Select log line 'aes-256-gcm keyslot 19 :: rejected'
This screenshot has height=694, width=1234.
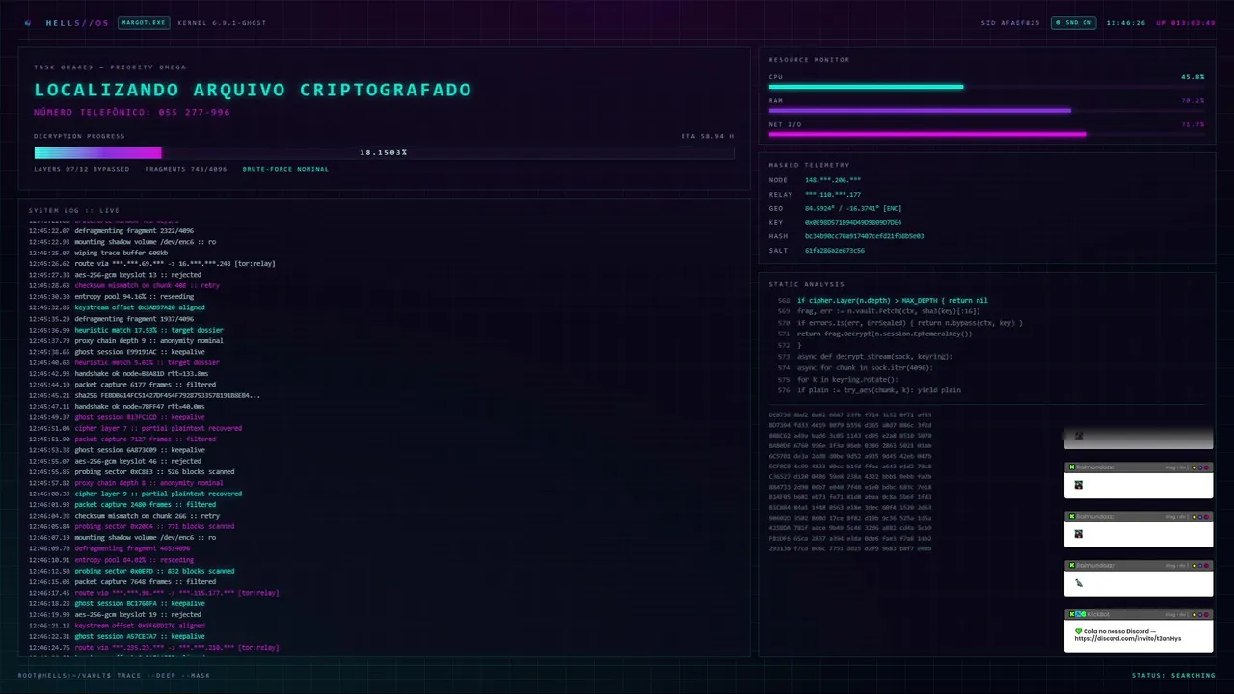click(x=115, y=614)
